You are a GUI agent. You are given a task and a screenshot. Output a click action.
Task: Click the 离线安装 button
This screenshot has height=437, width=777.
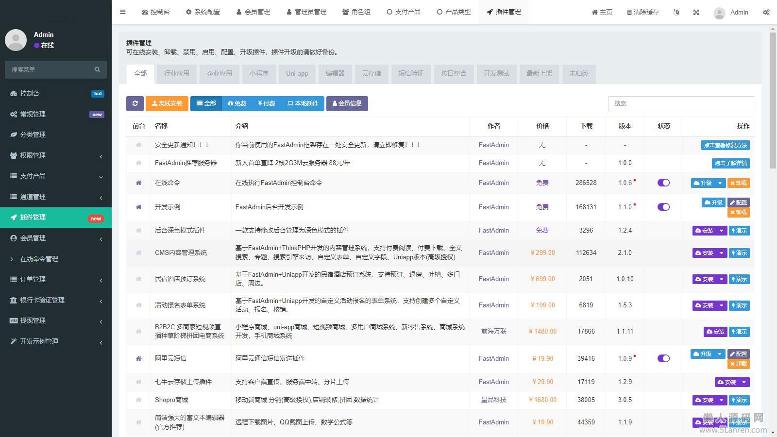point(167,103)
